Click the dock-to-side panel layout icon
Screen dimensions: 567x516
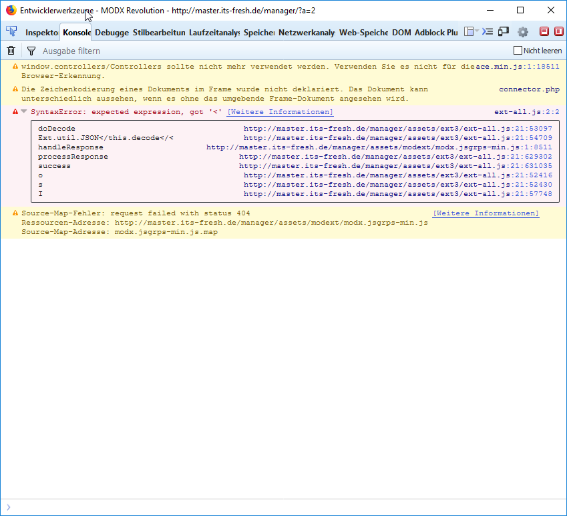(x=469, y=31)
